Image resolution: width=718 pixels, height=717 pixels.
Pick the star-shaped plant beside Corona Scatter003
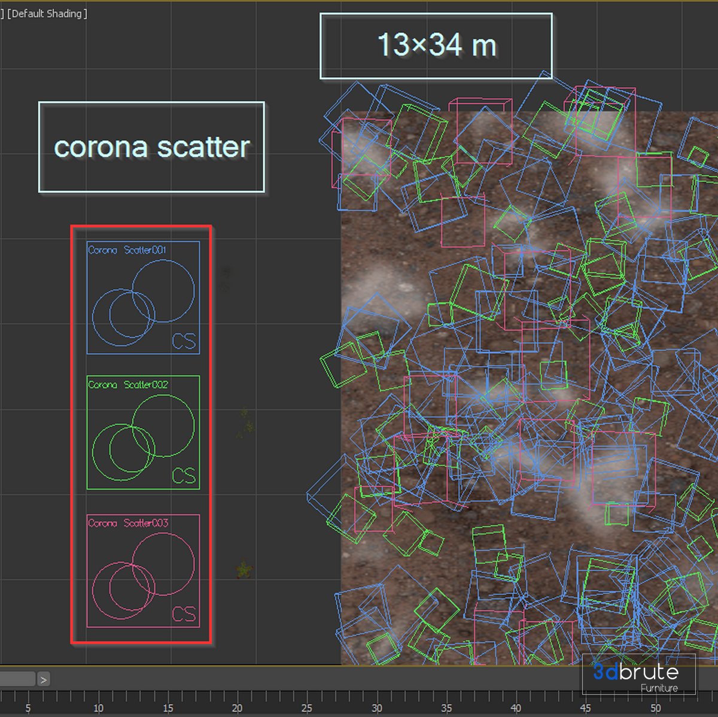(x=244, y=569)
